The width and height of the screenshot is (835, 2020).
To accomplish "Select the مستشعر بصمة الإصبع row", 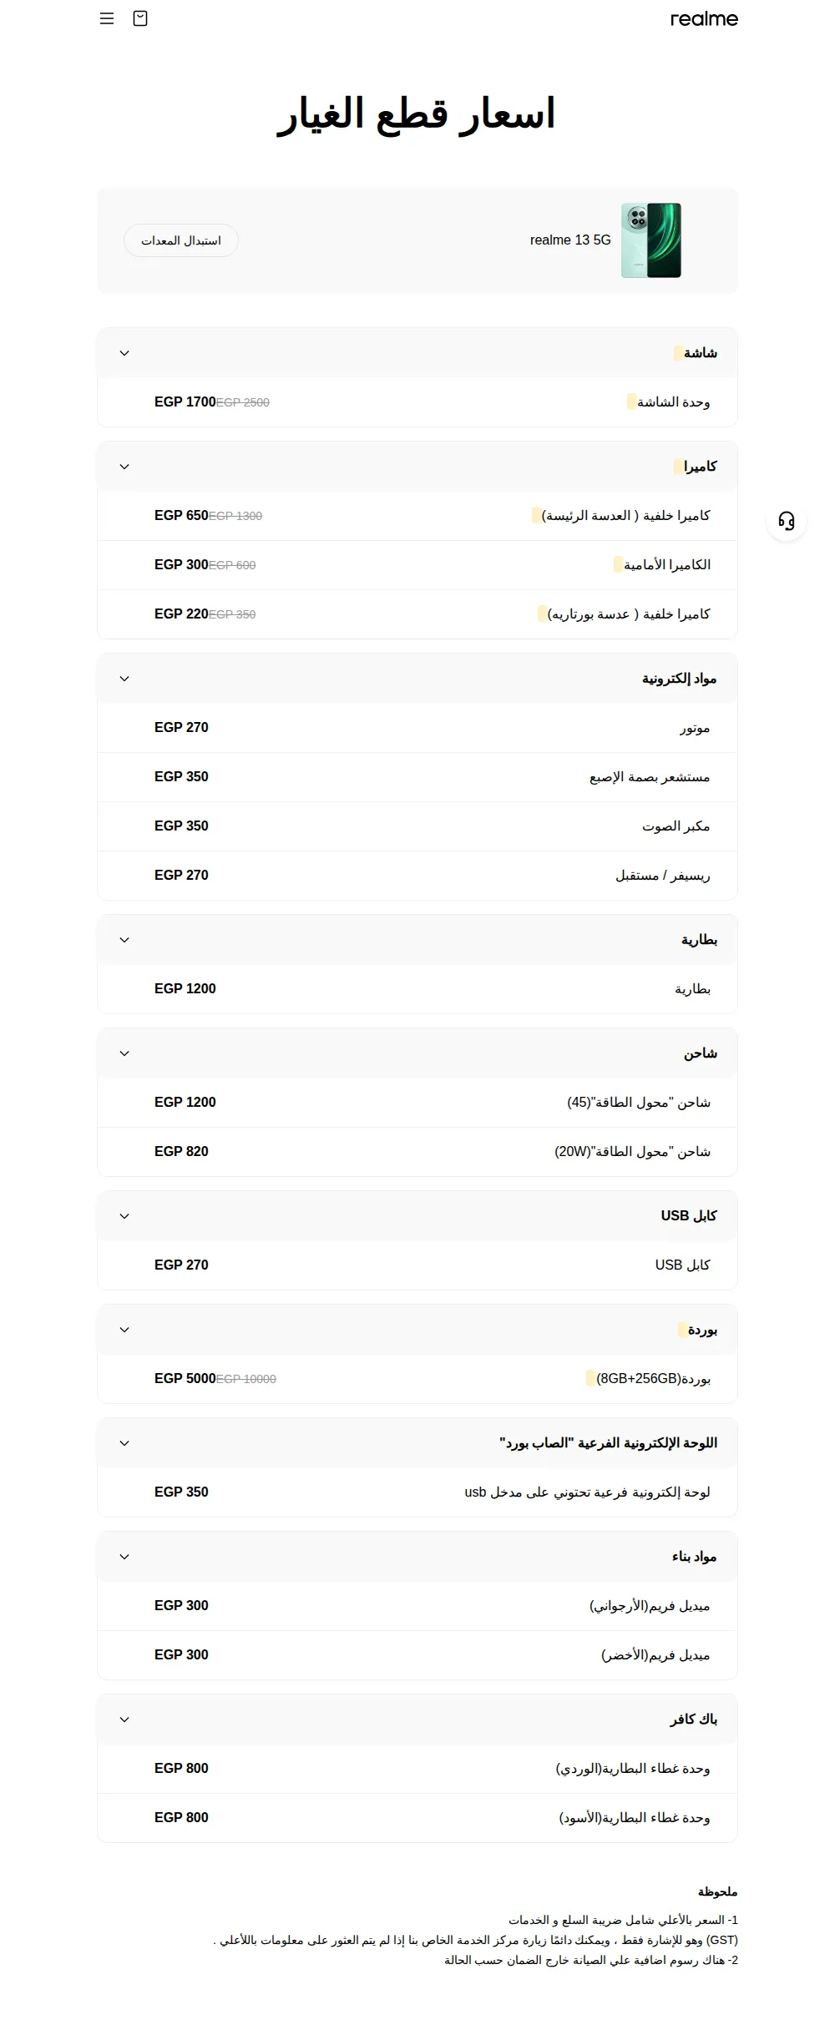I will pyautogui.click(x=417, y=777).
